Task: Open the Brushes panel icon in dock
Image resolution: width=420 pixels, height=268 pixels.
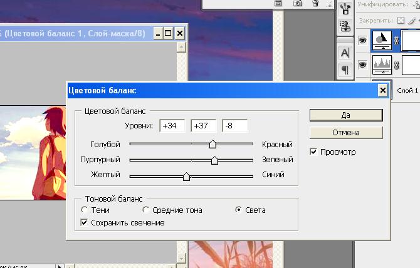Action: point(345,8)
